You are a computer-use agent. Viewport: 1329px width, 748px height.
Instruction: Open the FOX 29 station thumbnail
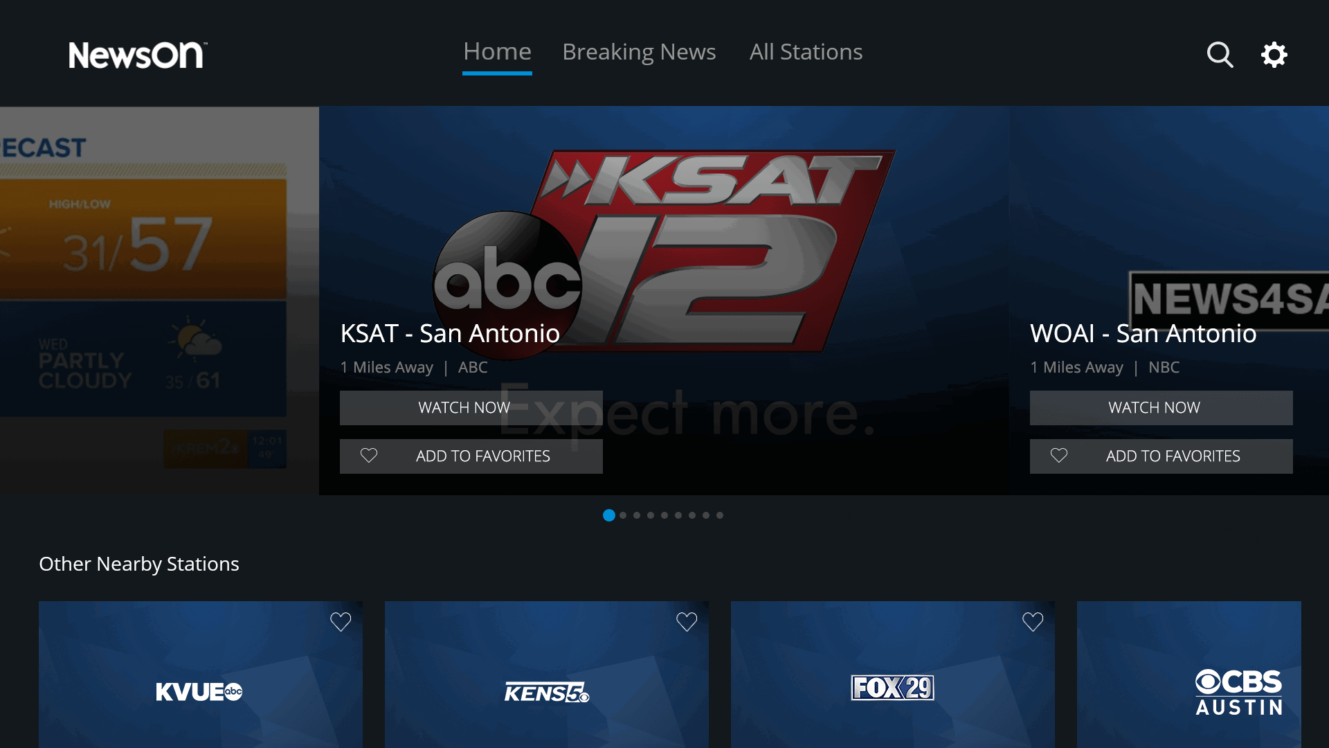click(893, 674)
